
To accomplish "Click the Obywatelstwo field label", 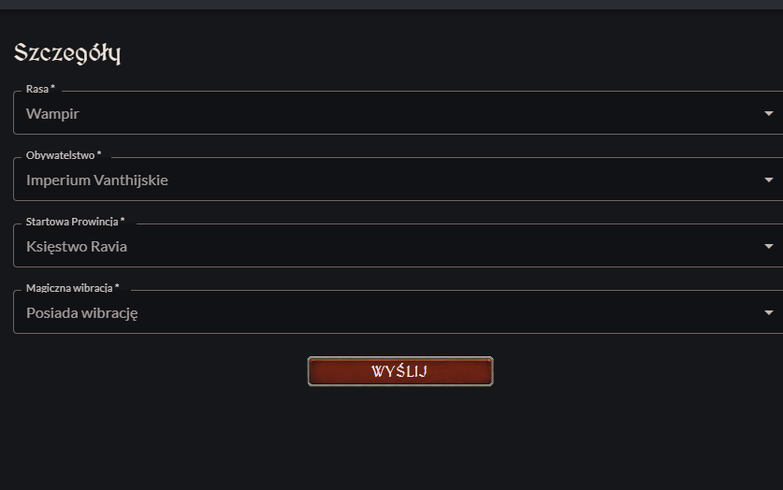I will tap(61, 155).
